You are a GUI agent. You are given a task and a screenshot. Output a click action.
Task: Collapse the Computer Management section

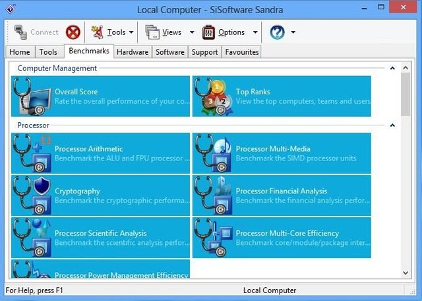(392, 68)
